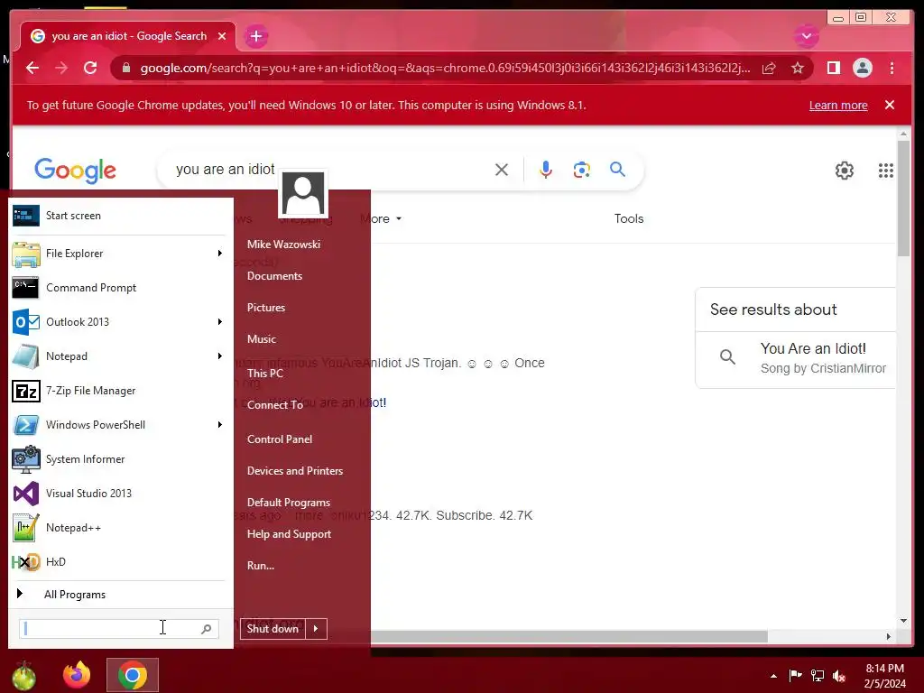This screenshot has width=924, height=693.
Task: Click the Start button orb on taskbar
Action: point(23,675)
